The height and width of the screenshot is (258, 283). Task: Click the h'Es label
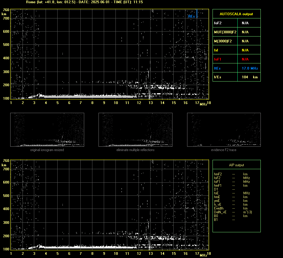point(218,77)
